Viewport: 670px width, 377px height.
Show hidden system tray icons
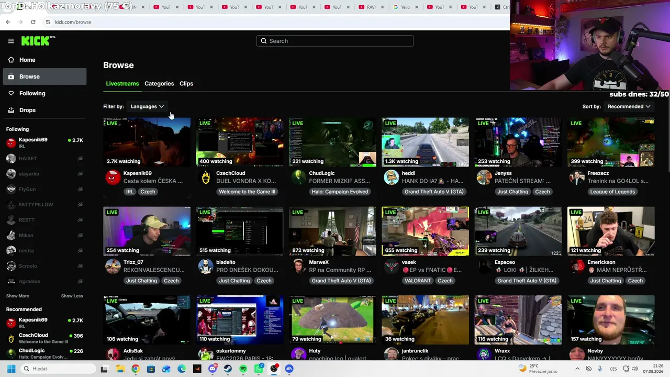577,369
